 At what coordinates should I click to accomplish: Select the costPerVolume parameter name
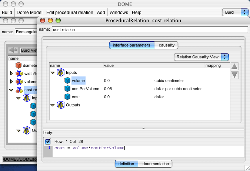86,89
